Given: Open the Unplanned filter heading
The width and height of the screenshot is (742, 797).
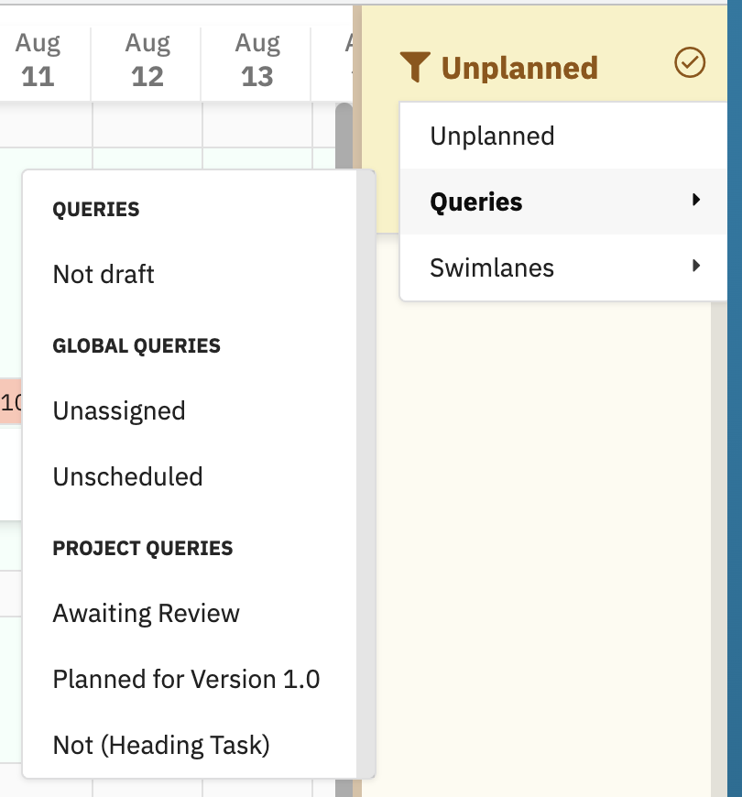Looking at the screenshot, I should pyautogui.click(x=519, y=68).
